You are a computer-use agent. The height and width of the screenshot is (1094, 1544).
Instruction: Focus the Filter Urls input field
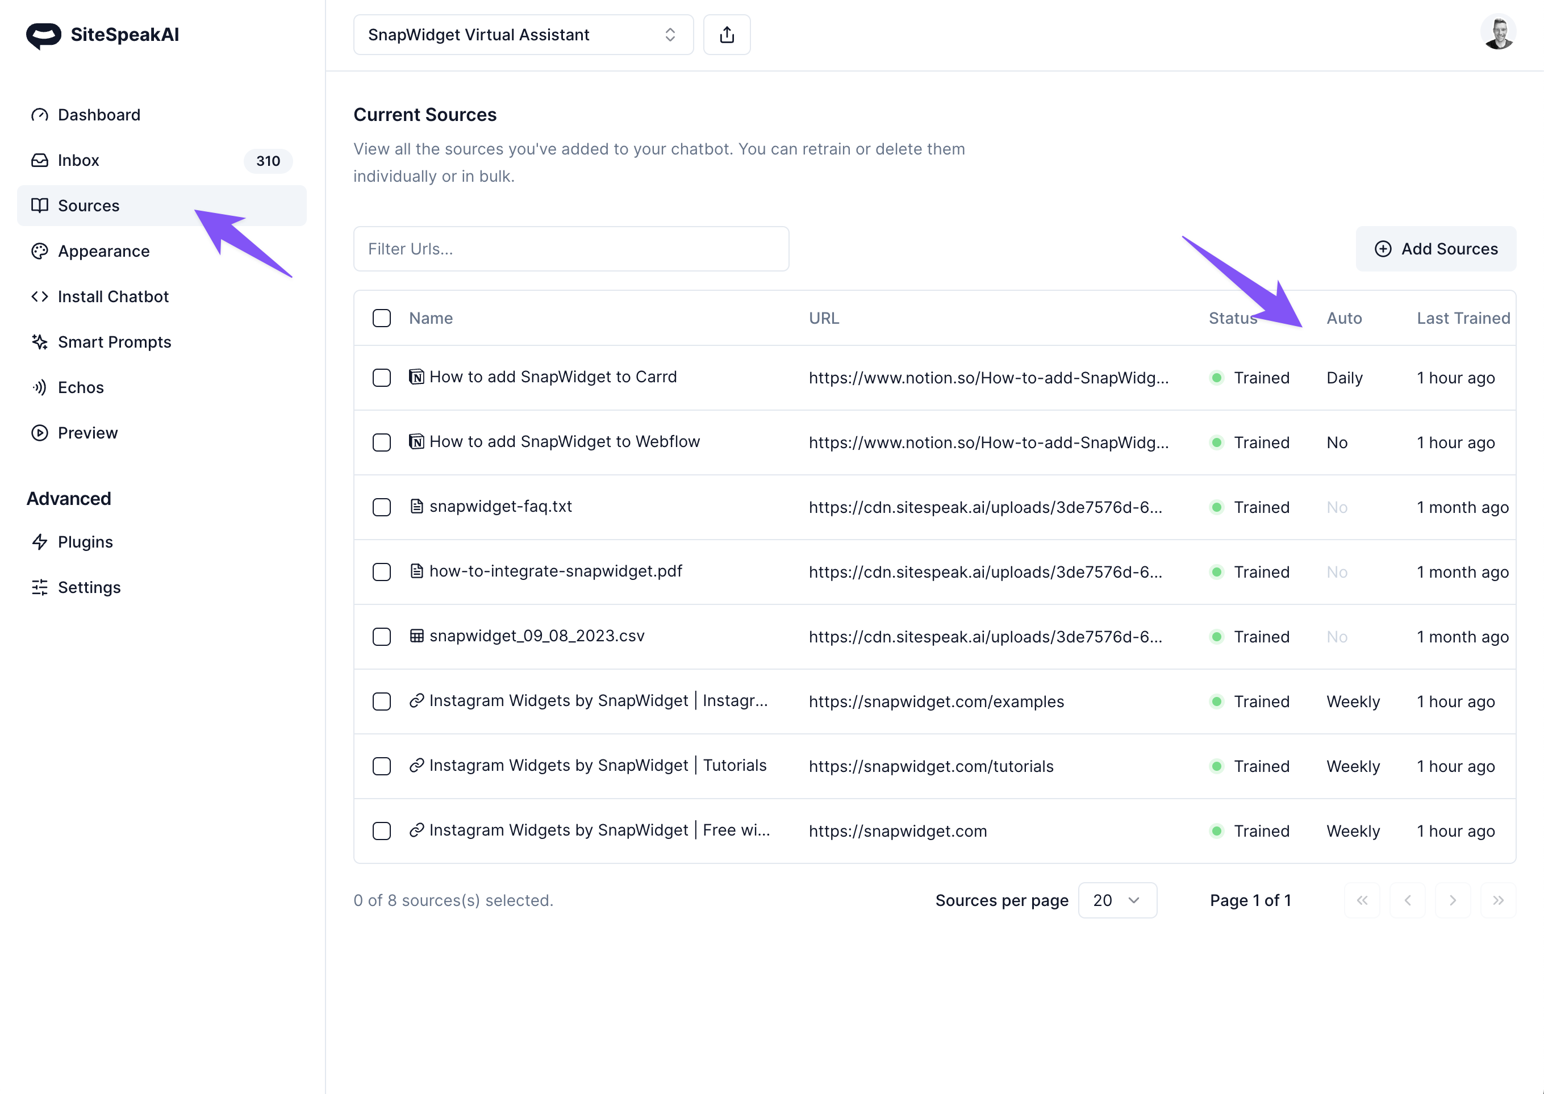pos(570,249)
